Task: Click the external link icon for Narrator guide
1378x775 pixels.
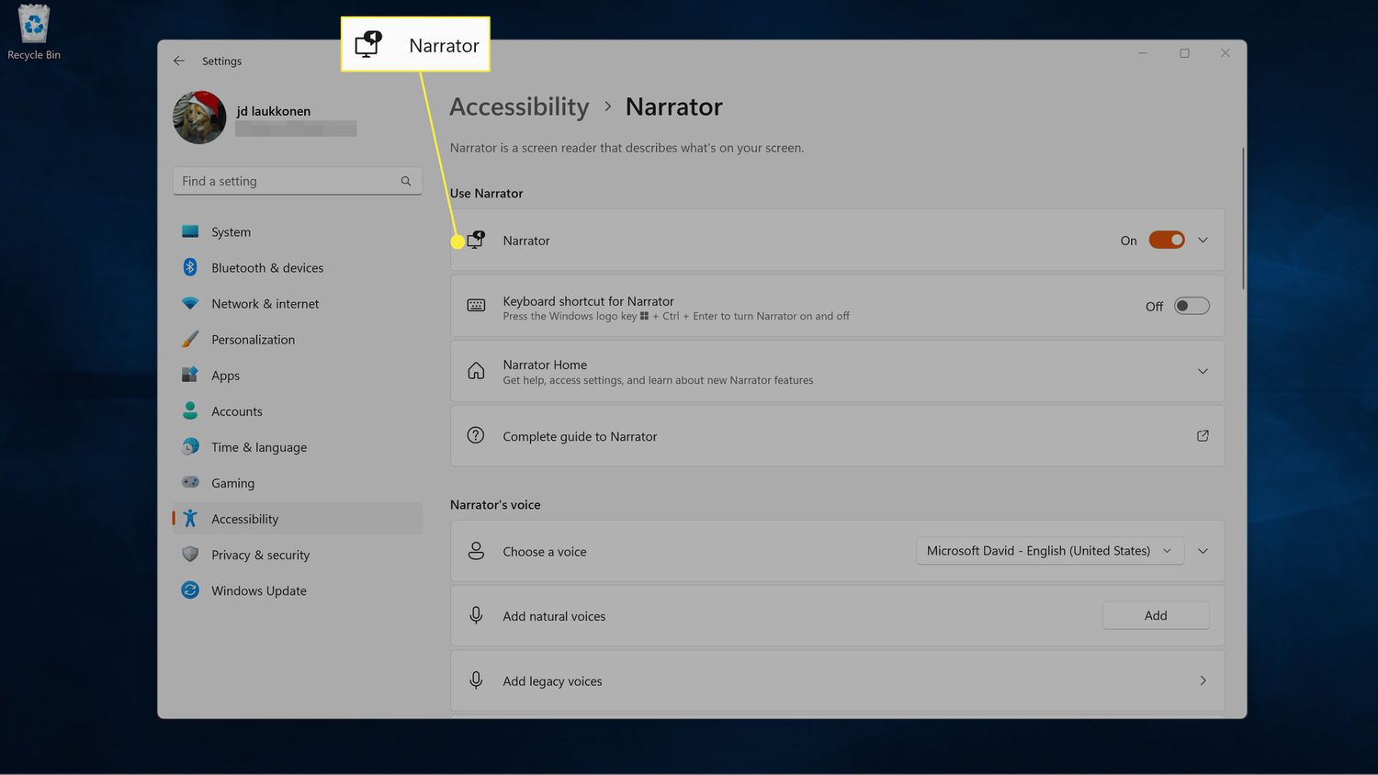Action: [1203, 435]
